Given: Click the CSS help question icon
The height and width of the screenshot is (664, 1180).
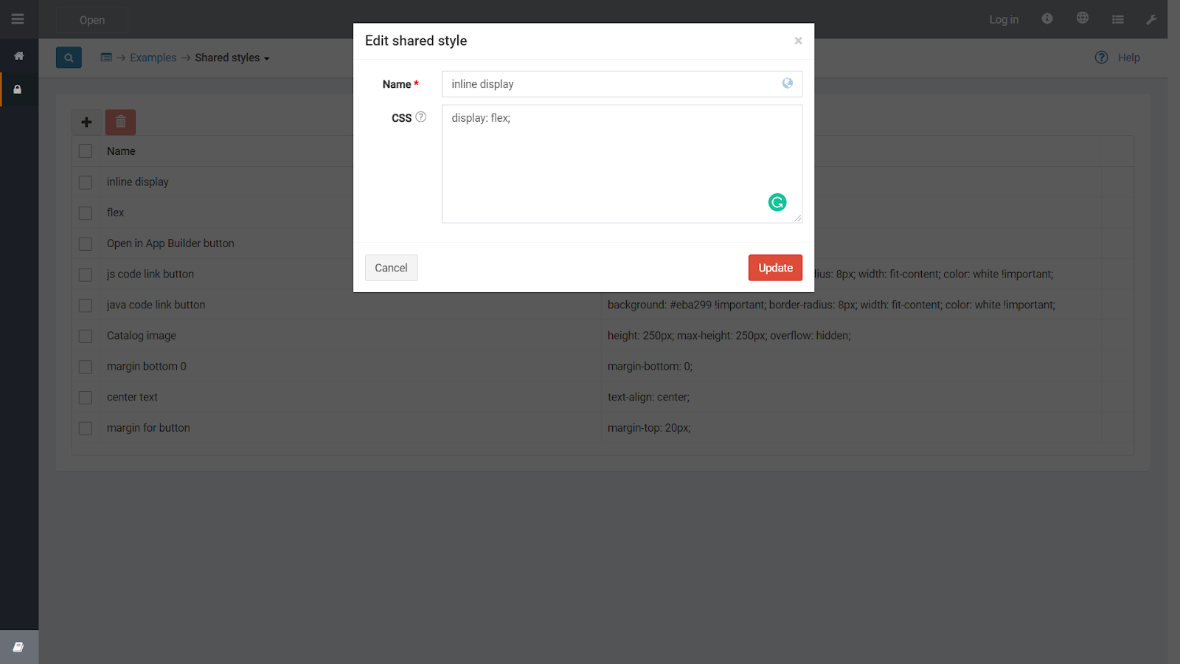Looking at the screenshot, I should point(421,117).
